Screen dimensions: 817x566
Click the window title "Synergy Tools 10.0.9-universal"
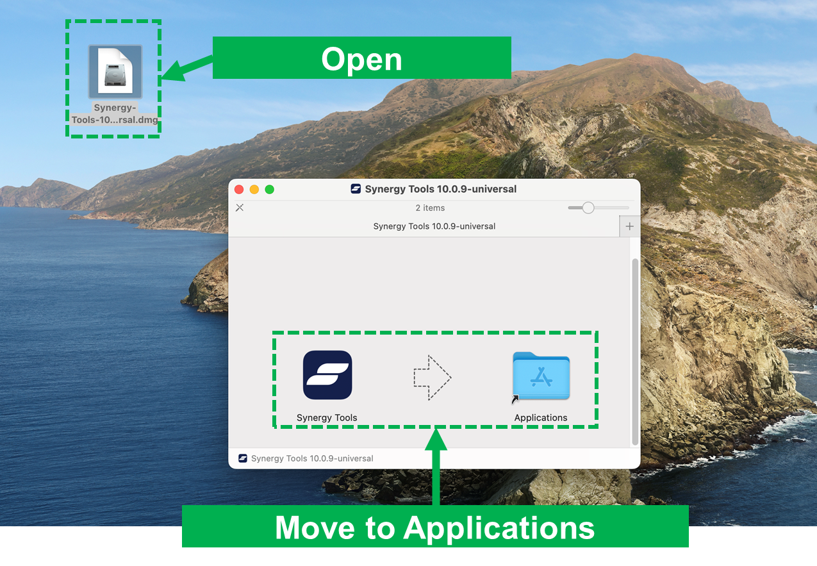coord(441,189)
